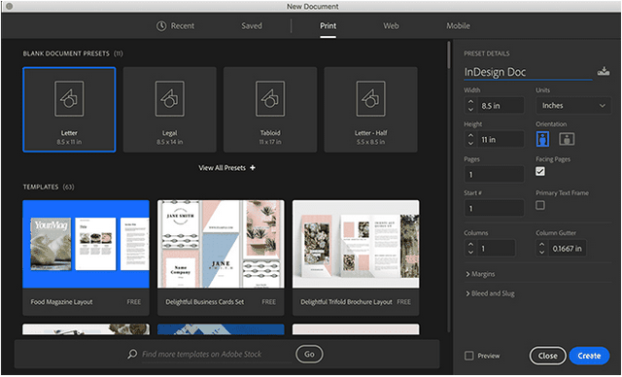Viewport: 622px width, 377px height.
Task: Decrease Column Gutter with down arrow
Action: (x=542, y=252)
